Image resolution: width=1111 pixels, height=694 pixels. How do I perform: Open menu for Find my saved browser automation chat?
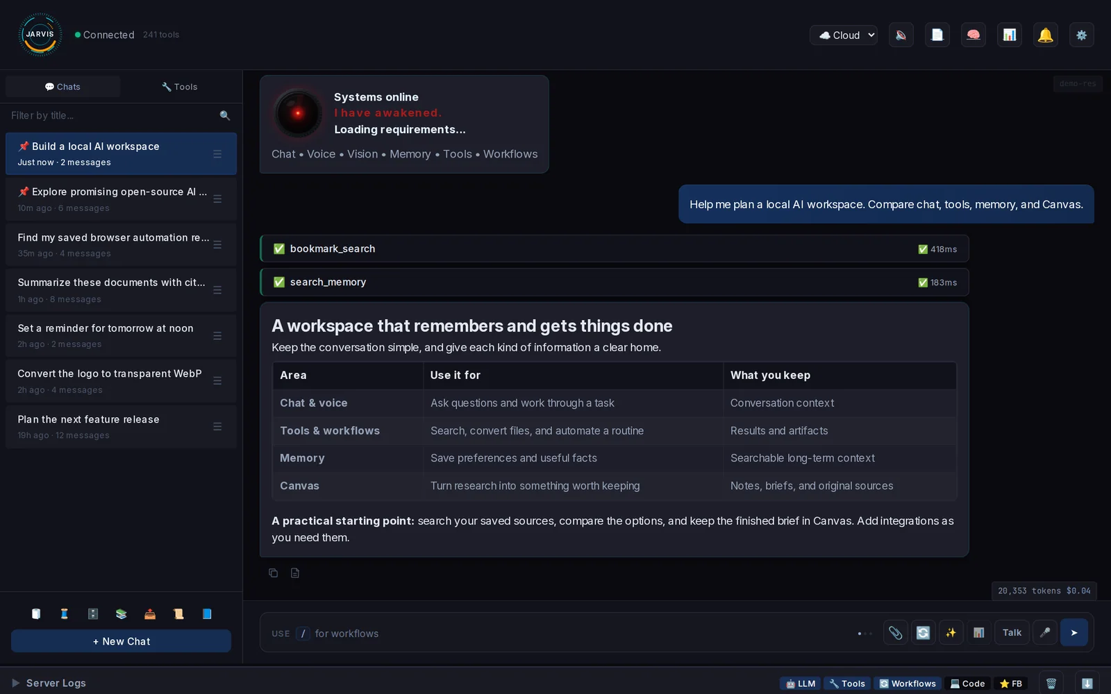tap(217, 245)
